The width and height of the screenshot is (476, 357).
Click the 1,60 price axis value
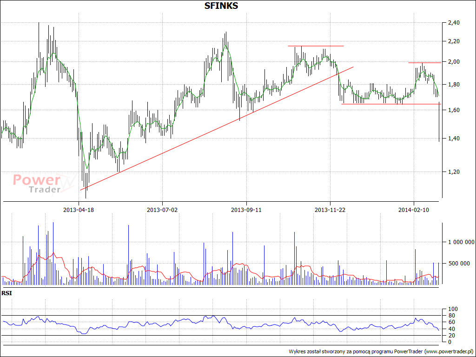coord(454,110)
